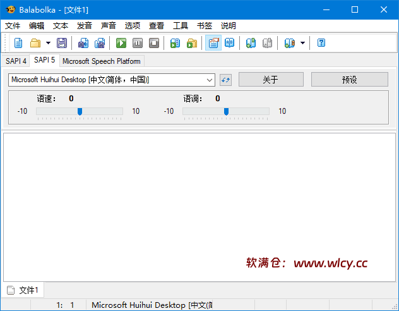Click the refresh voice arrows icon

(x=225, y=80)
